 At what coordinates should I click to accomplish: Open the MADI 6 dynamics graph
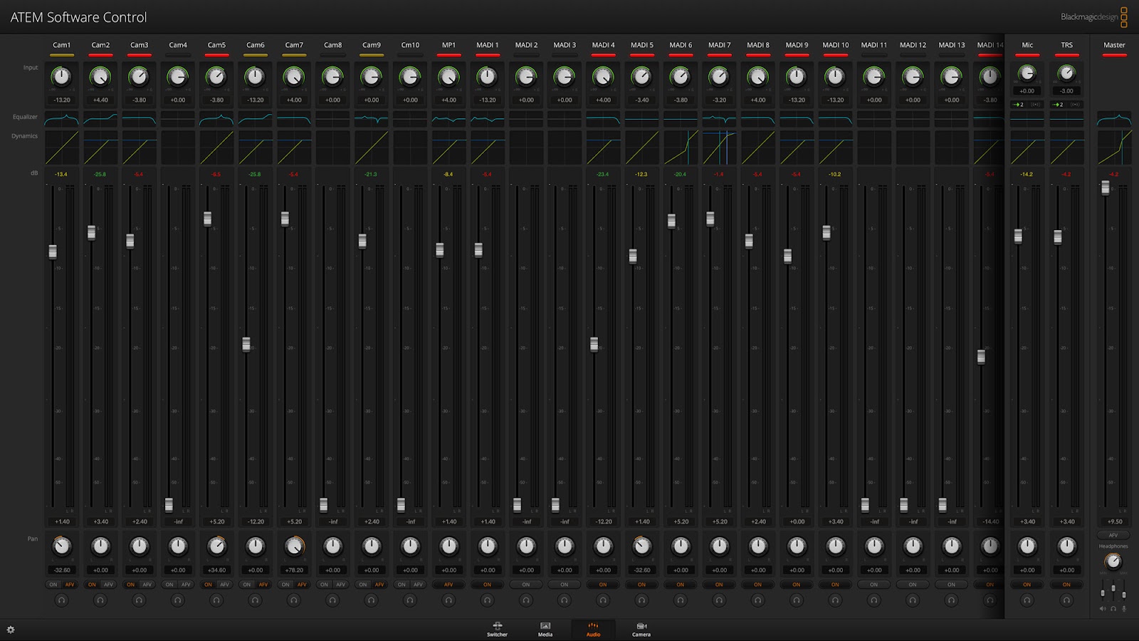click(x=681, y=147)
